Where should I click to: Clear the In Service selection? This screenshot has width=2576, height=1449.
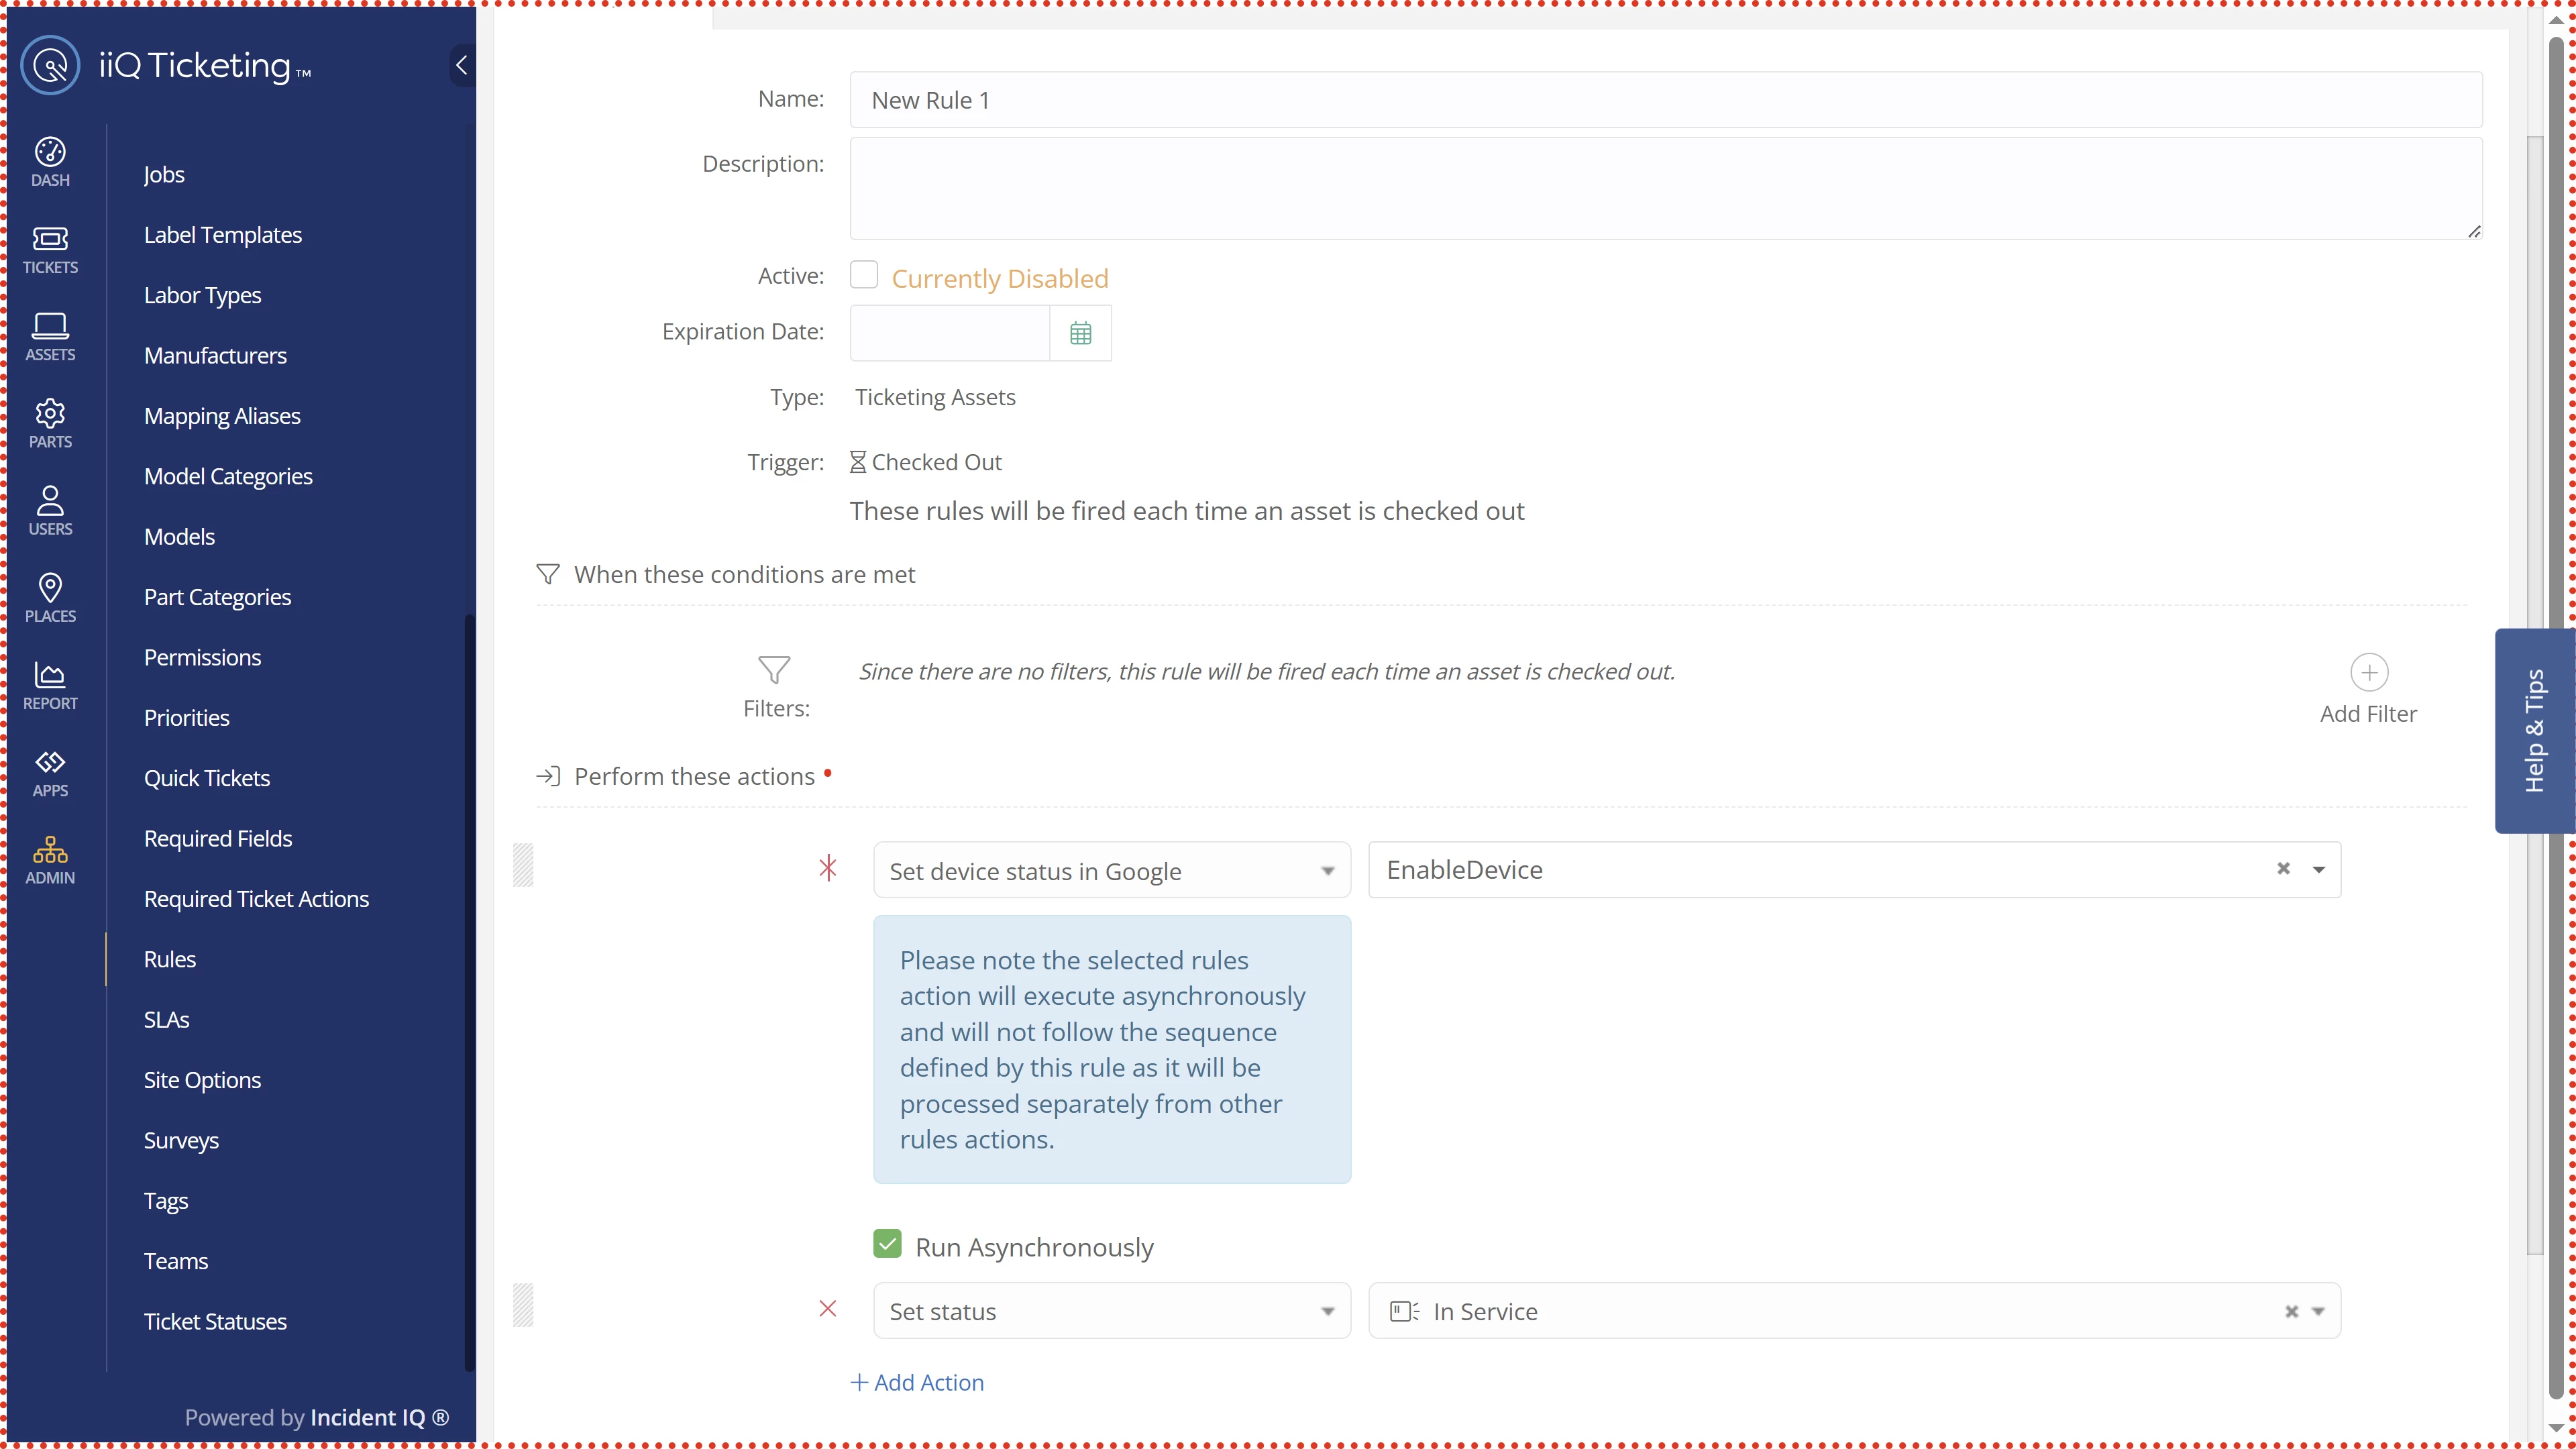[2291, 1311]
